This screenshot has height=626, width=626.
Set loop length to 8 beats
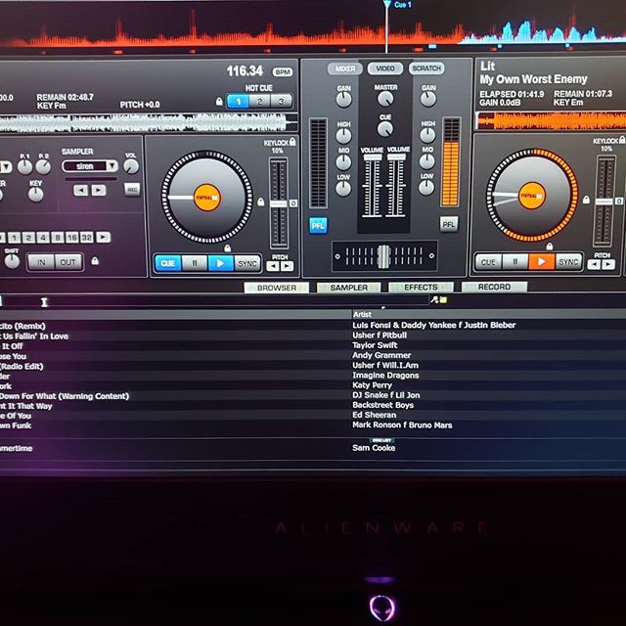coord(58,238)
